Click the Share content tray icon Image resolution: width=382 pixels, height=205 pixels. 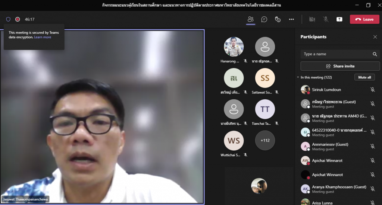coord(339,19)
